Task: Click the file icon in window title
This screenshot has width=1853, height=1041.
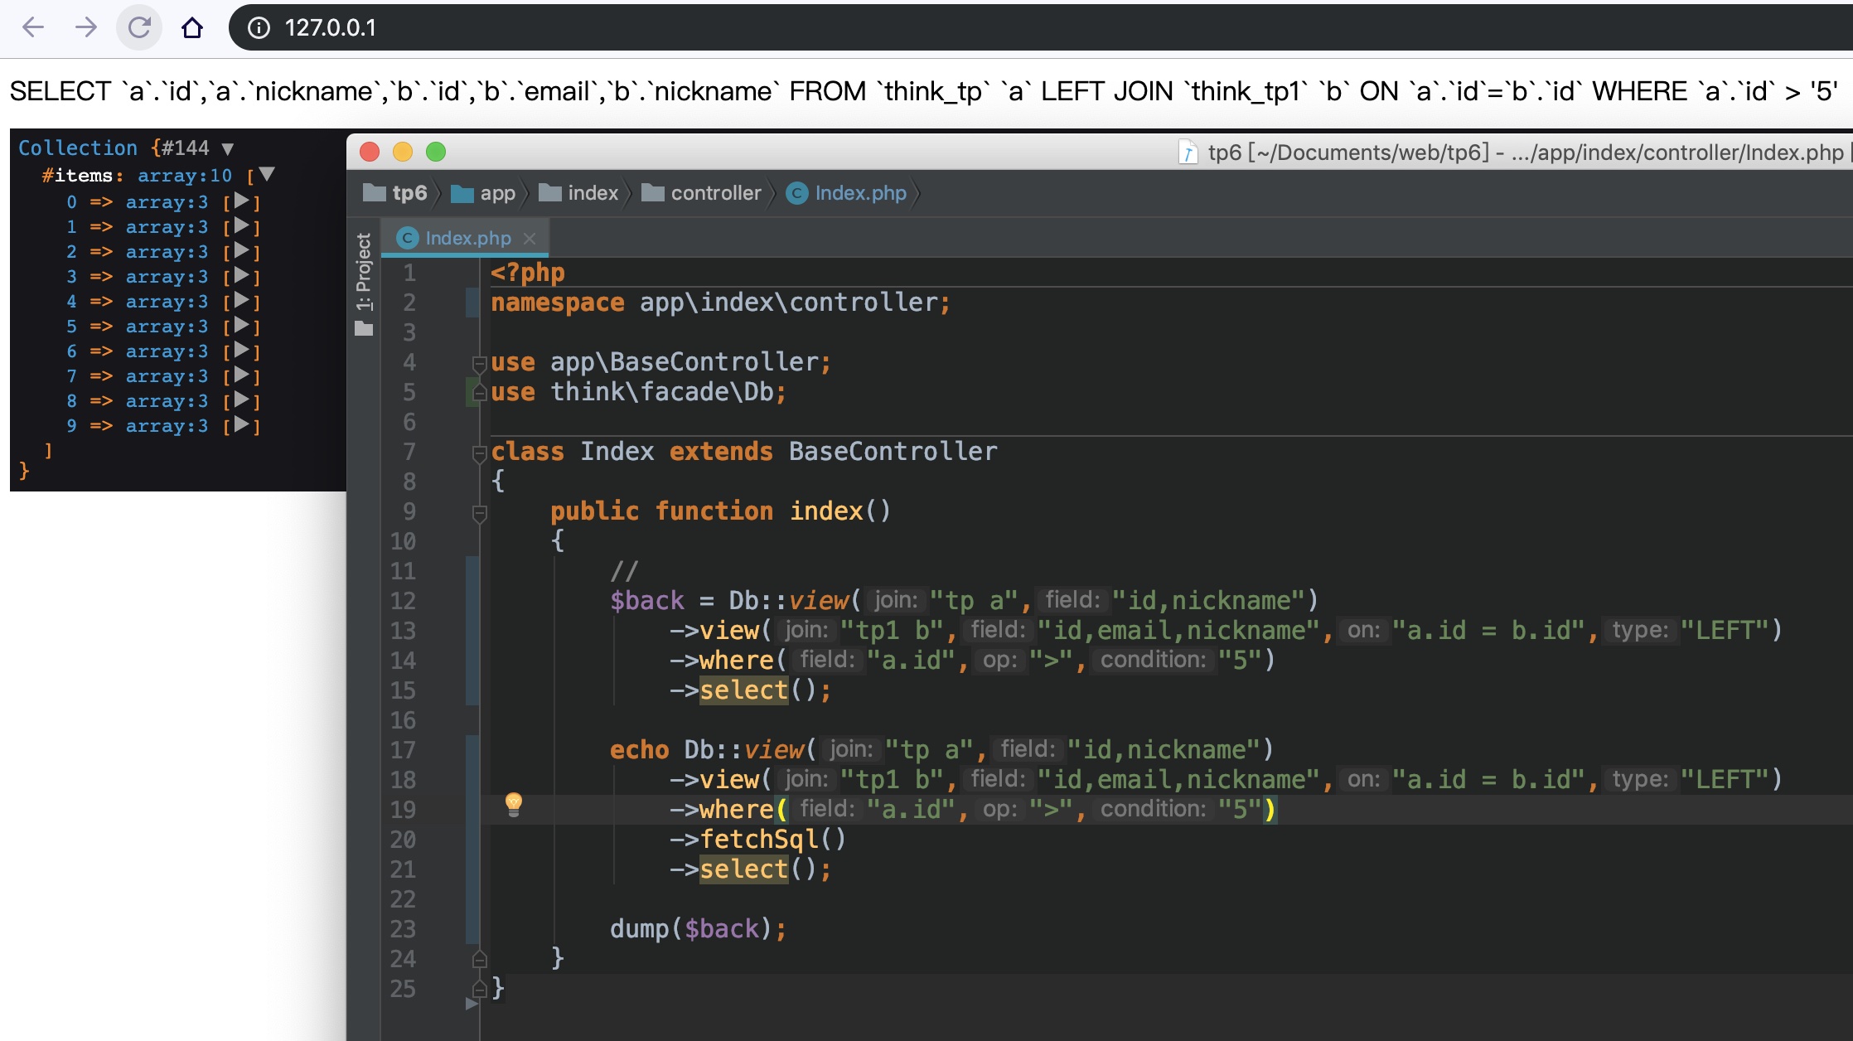Action: click(x=1188, y=153)
